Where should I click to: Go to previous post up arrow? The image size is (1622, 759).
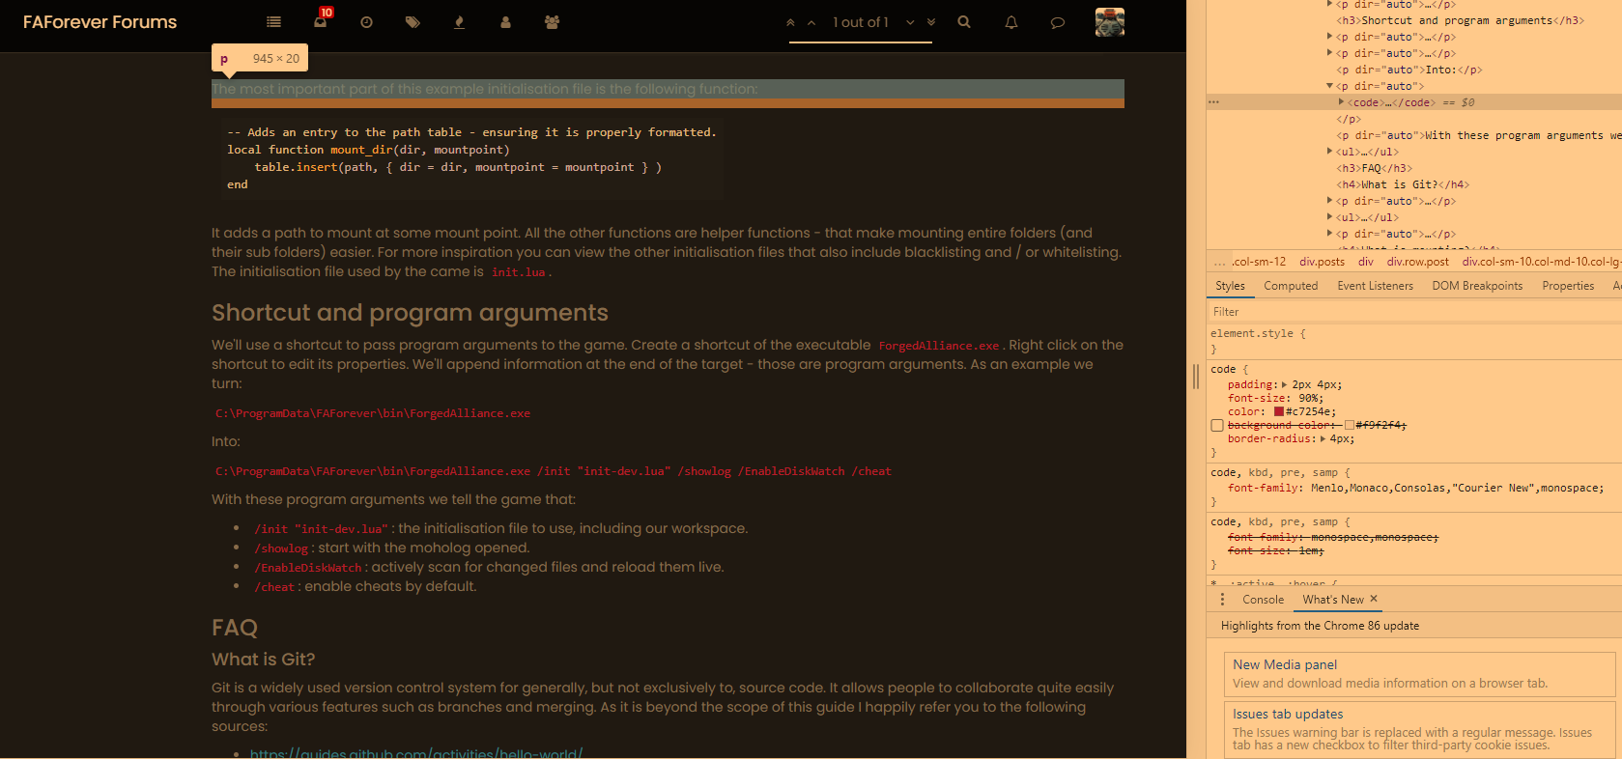pos(811,22)
